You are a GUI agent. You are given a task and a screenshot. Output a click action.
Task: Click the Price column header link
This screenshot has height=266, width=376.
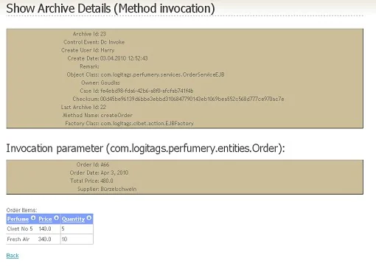point(45,219)
